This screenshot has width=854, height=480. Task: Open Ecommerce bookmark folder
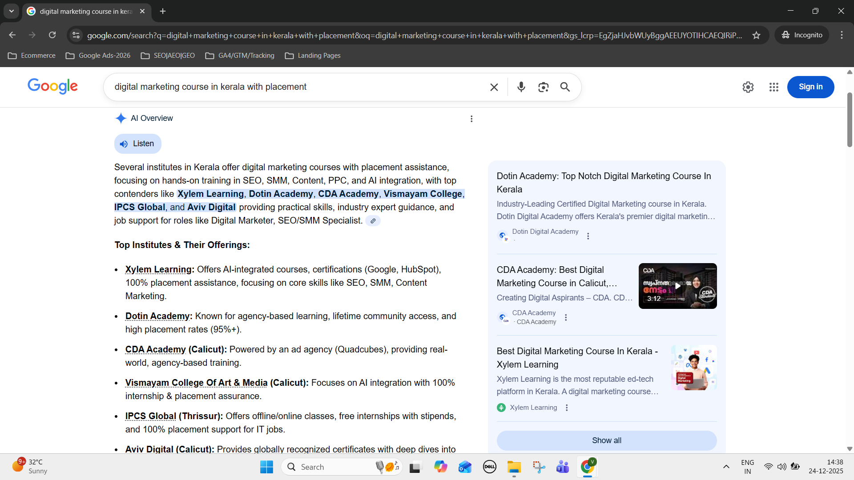32,56
